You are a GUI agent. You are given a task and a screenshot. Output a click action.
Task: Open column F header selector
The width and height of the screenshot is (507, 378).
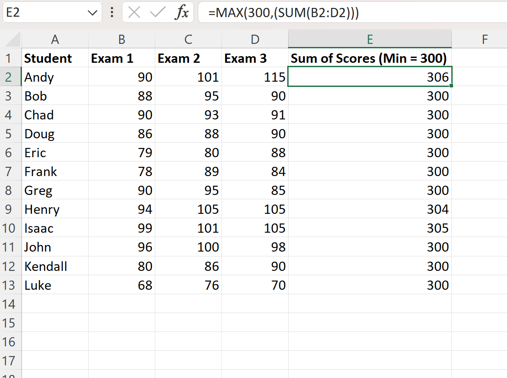(x=485, y=40)
